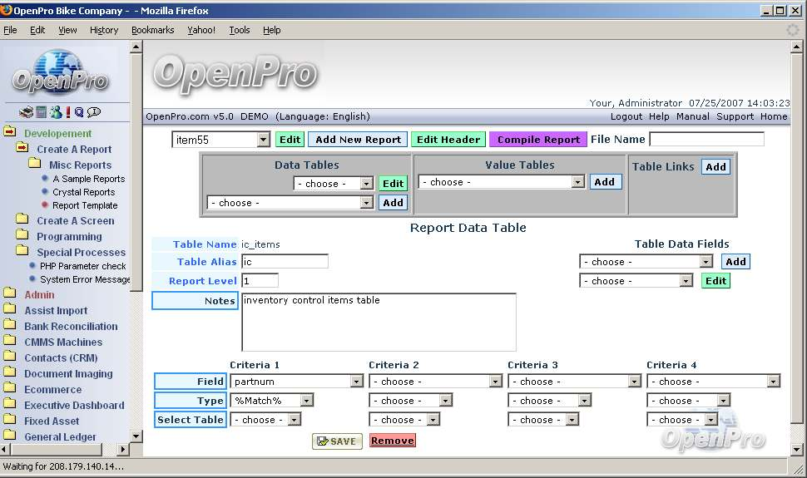Open the Admin folder icon
The width and height of the screenshot is (807, 478).
(10, 294)
